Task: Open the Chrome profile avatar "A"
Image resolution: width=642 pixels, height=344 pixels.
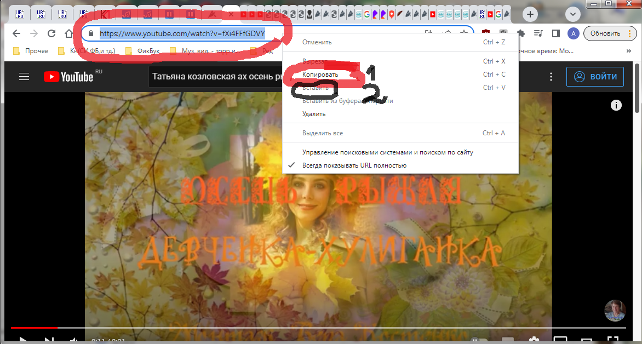Action: pos(573,33)
